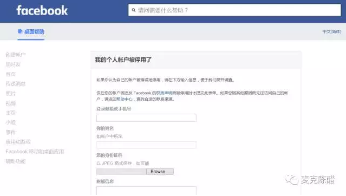This screenshot has width=346, height=196.
Task: Click the hint text 如帐户中所示
Action: 109,136
